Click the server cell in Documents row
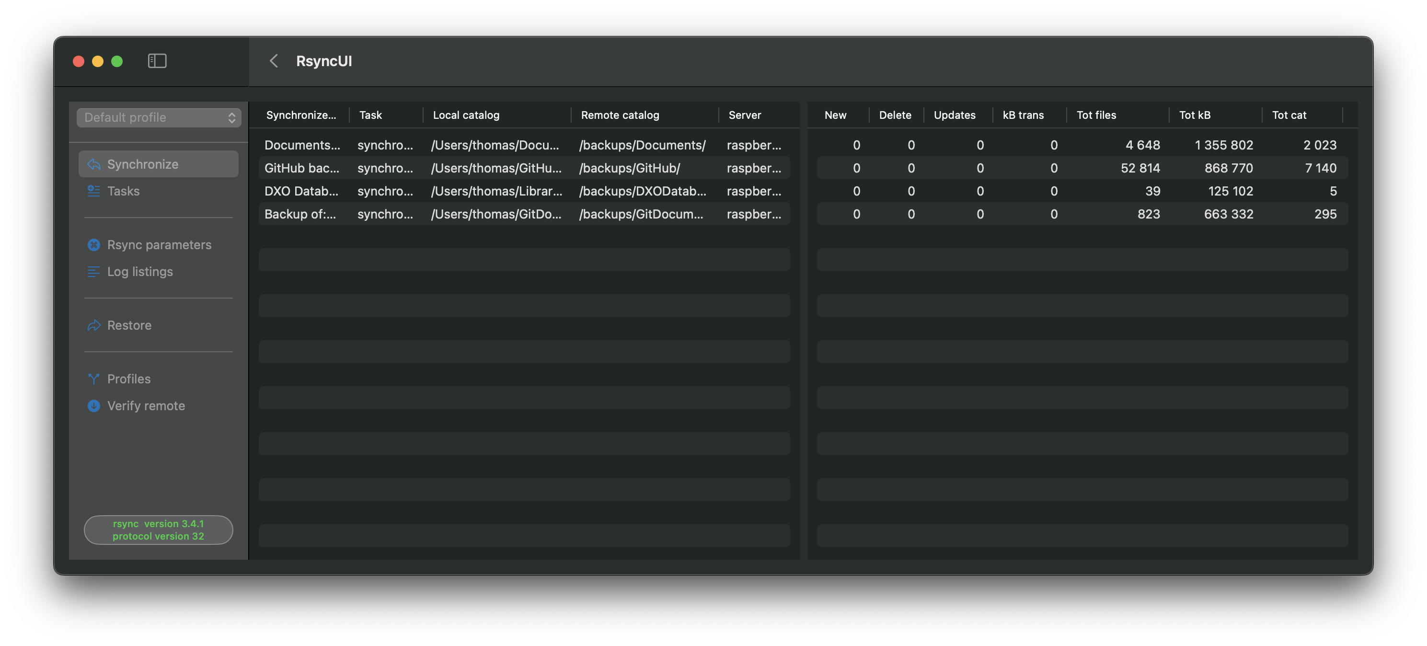The image size is (1427, 646). 754,145
